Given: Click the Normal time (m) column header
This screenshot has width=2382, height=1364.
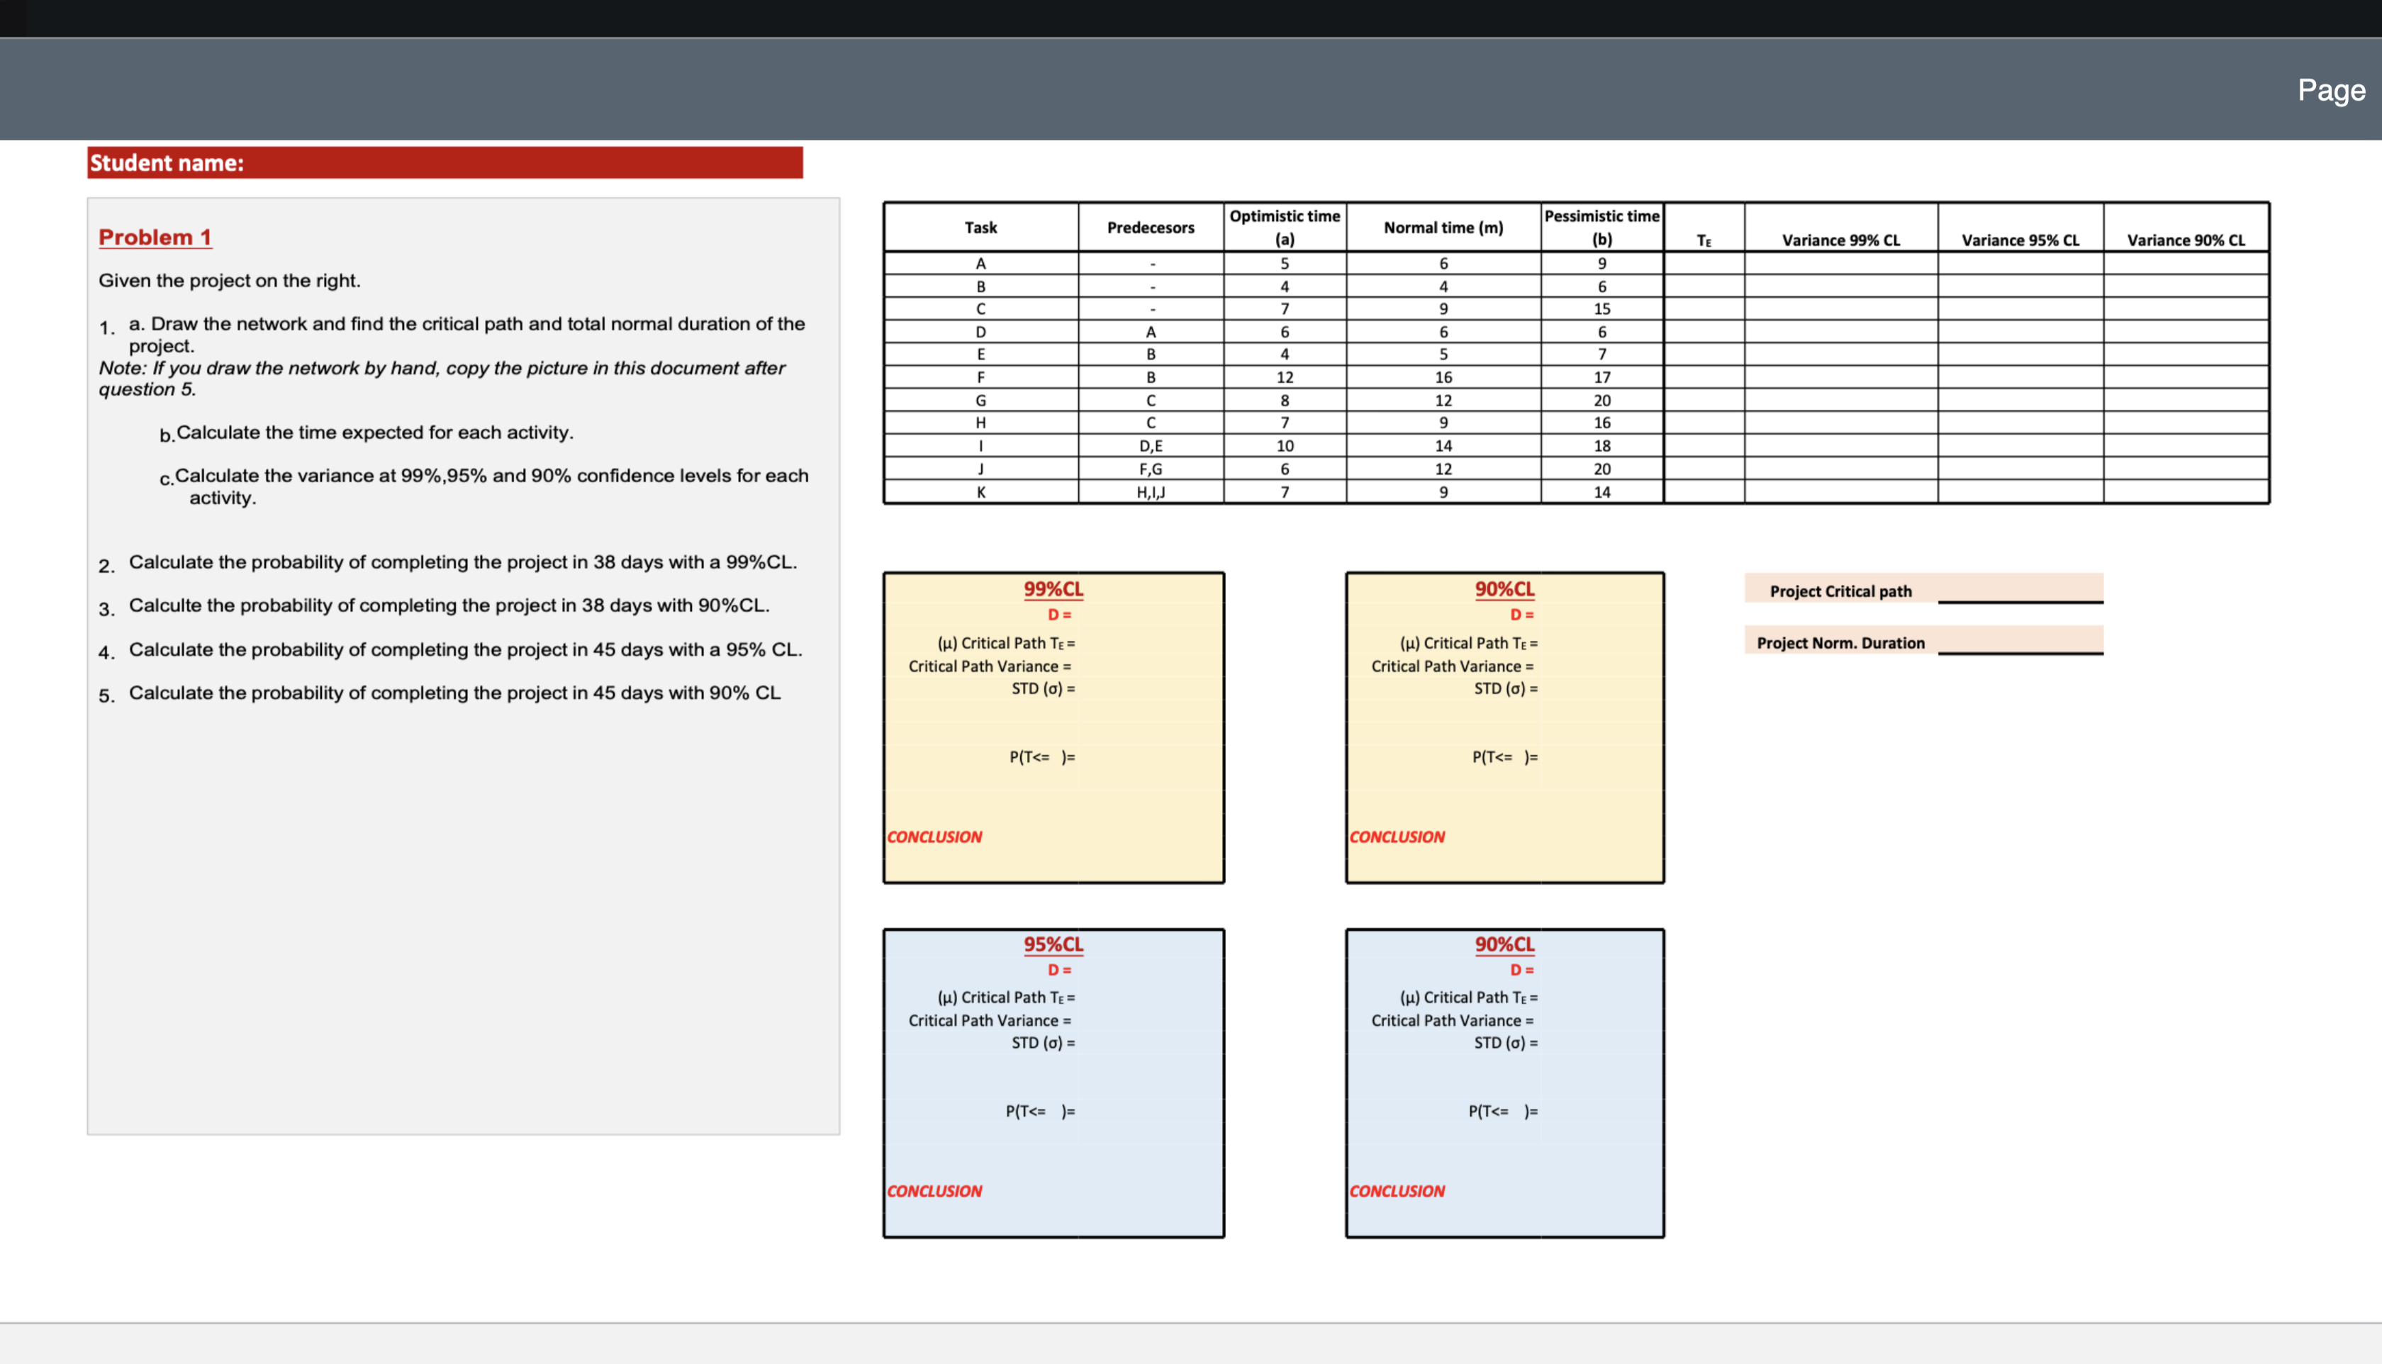Looking at the screenshot, I should point(1443,228).
